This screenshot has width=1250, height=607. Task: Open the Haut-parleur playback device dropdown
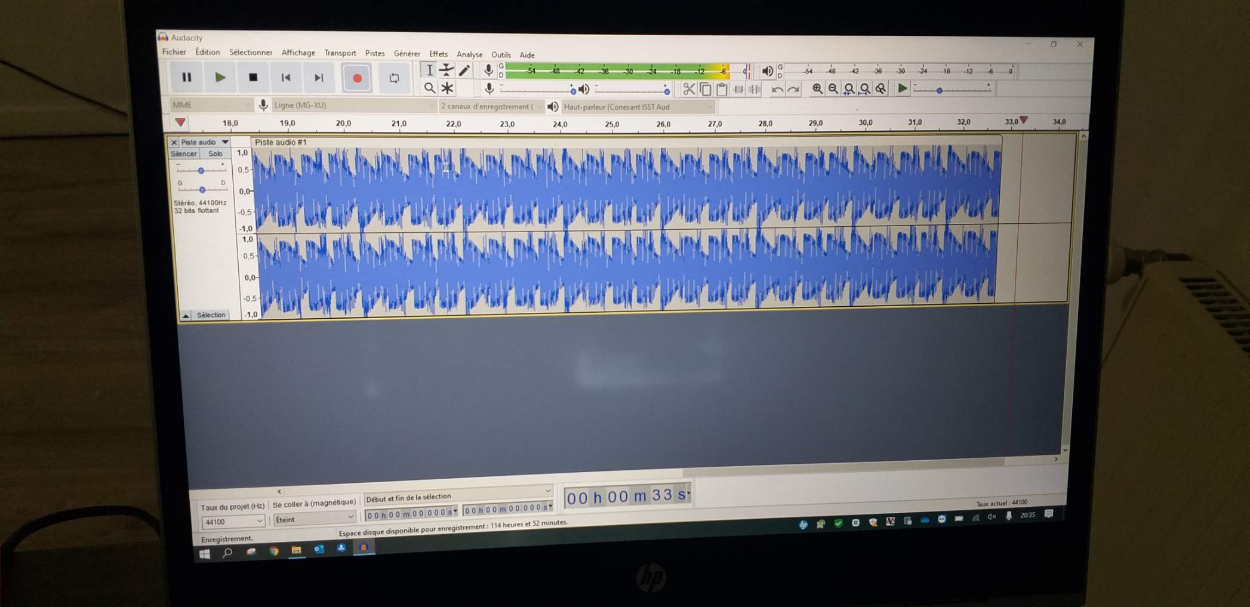pos(638,107)
